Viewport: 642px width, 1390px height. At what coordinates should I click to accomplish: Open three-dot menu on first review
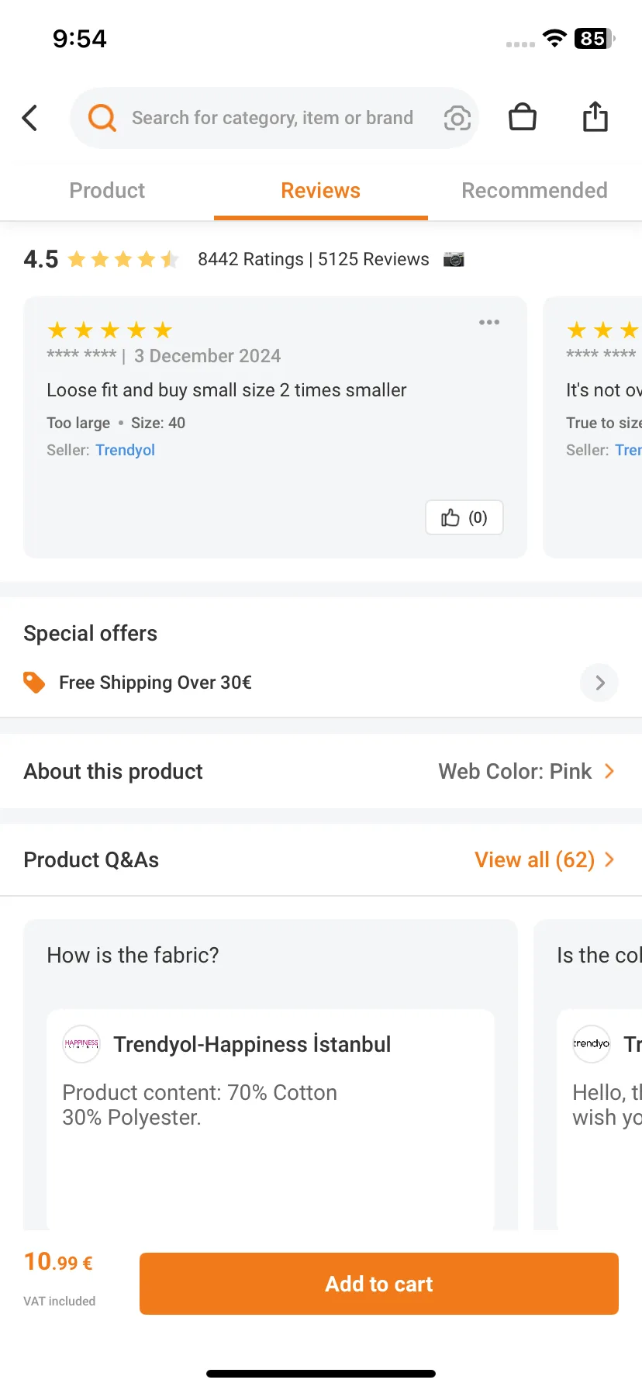click(x=489, y=322)
